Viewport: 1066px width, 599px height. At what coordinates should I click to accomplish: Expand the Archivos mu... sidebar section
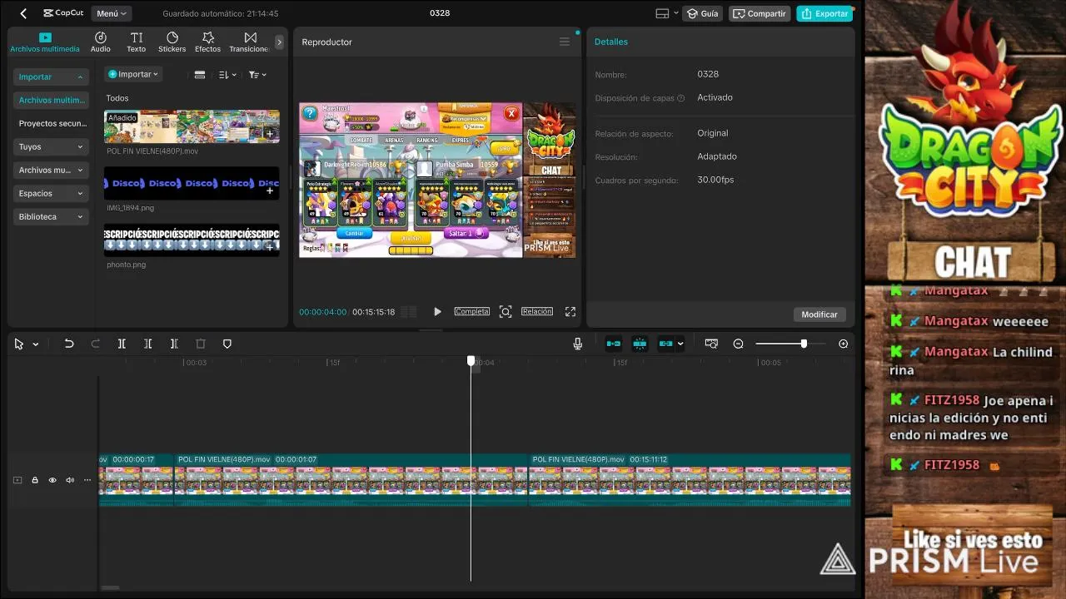[x=51, y=170]
